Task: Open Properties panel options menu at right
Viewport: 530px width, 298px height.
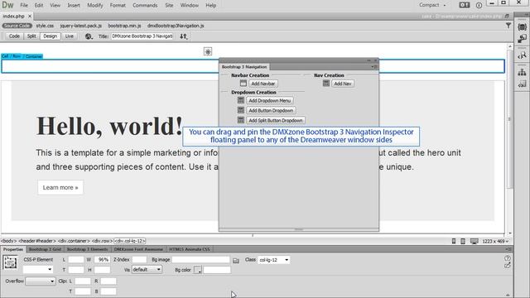Action: [508, 249]
